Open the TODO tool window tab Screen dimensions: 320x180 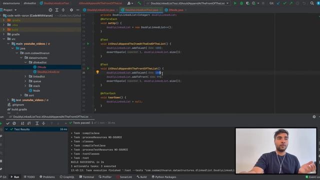[x=29, y=177]
